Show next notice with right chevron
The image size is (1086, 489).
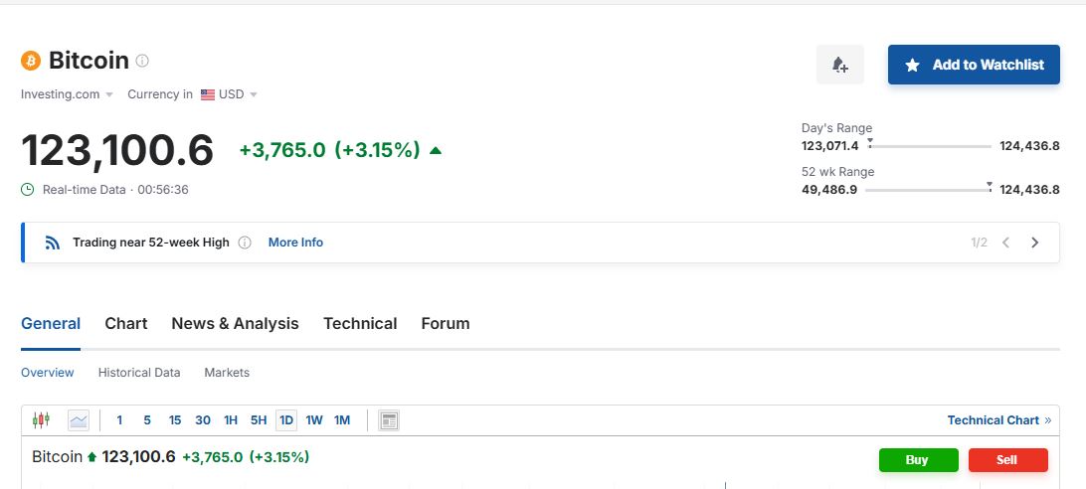pyautogui.click(x=1034, y=243)
